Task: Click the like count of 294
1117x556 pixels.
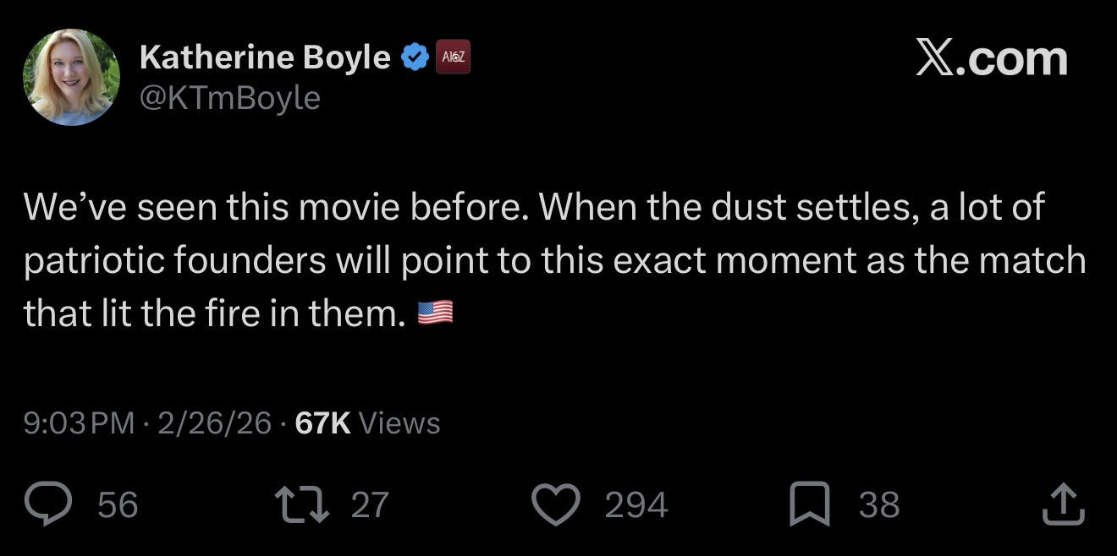Action: (636, 504)
